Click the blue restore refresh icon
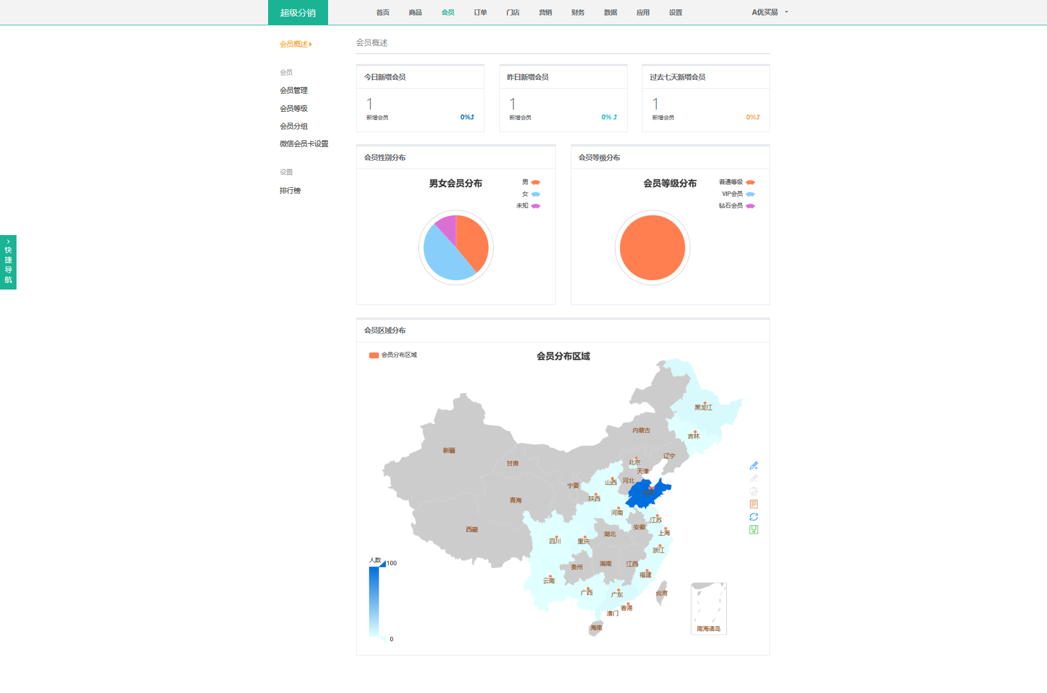Viewport: 1047px width, 693px height. click(754, 517)
